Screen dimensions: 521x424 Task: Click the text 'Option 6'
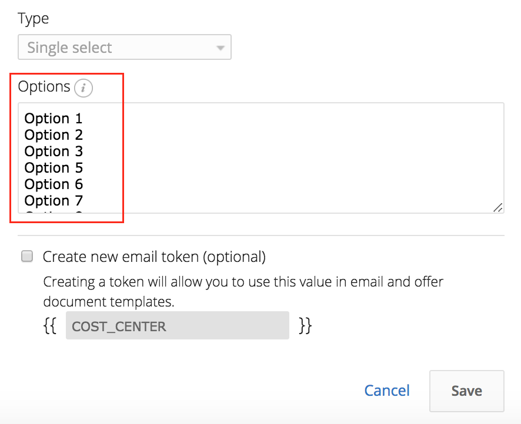pos(54,184)
